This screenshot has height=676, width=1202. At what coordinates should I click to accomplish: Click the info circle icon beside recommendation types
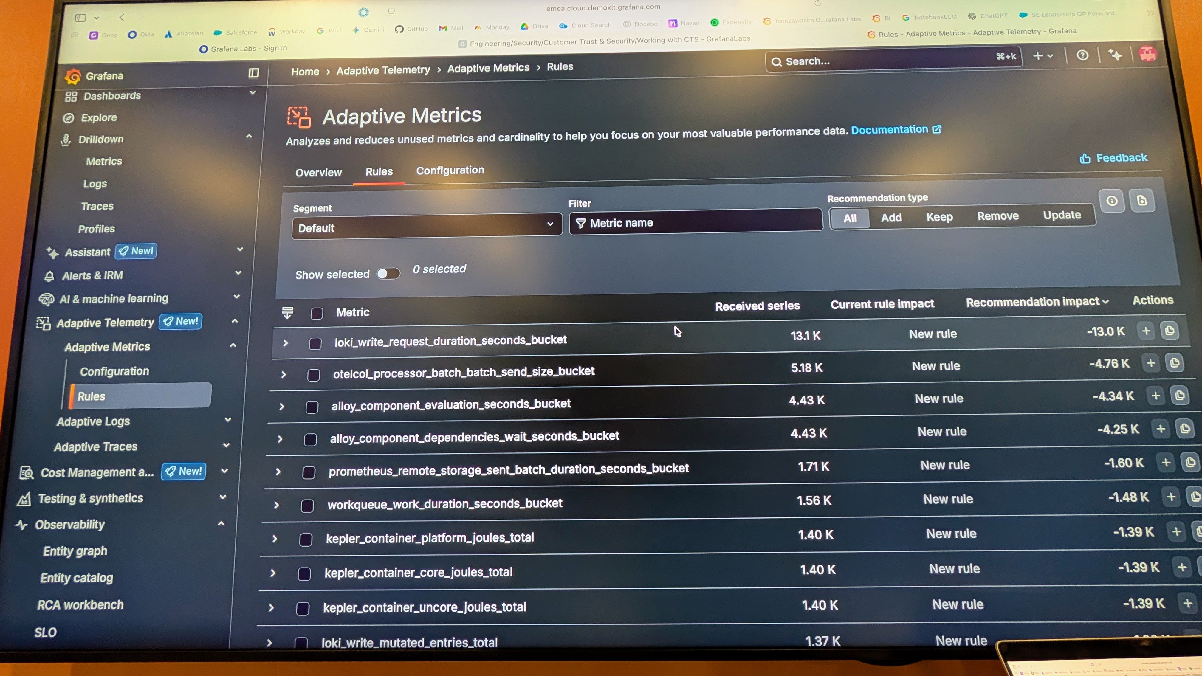pyautogui.click(x=1111, y=201)
